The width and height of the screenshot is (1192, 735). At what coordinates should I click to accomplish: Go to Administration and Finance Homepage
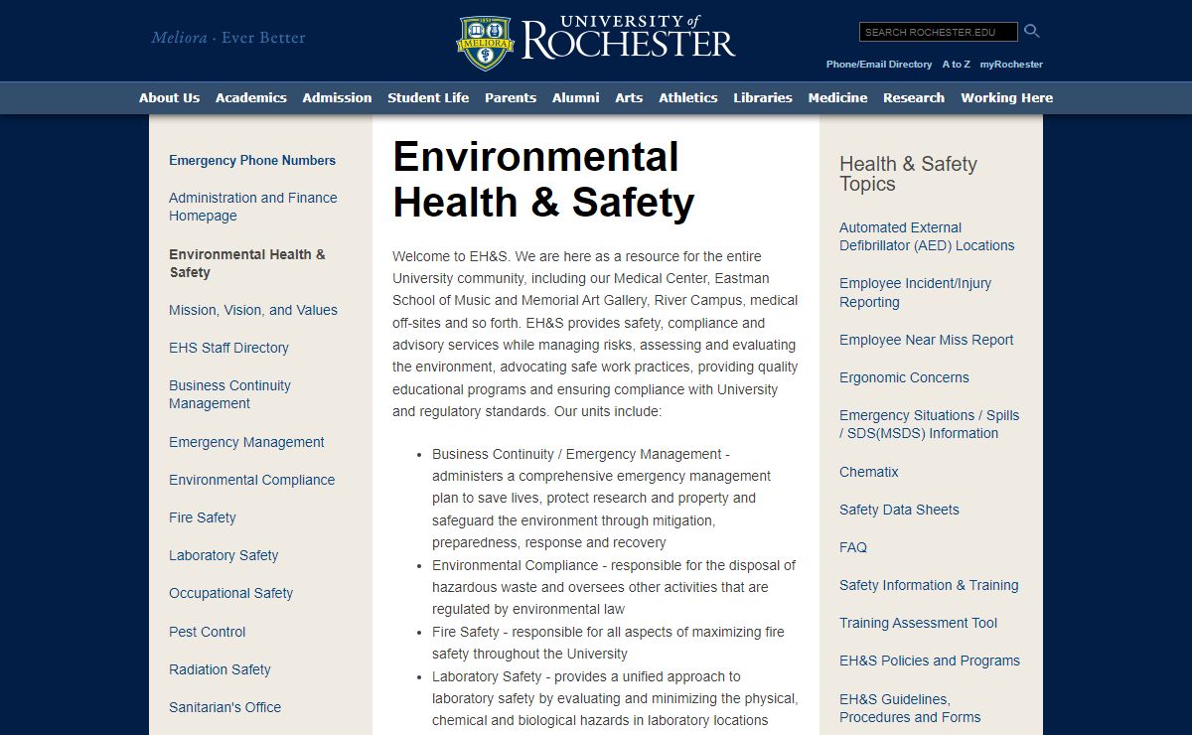253,207
